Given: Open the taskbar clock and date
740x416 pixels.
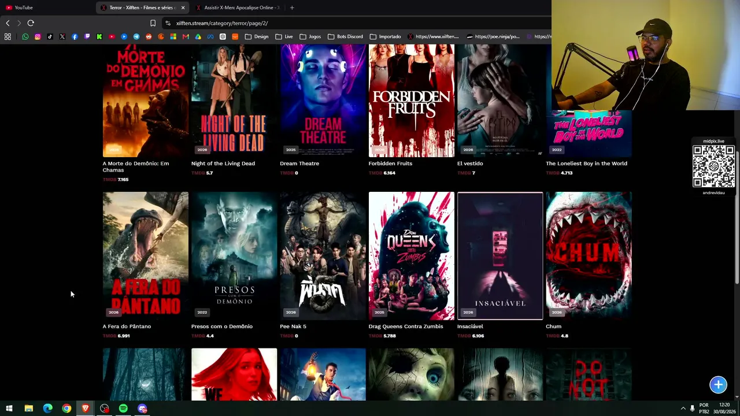Looking at the screenshot, I should click(724, 408).
